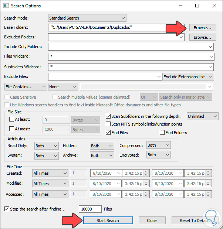Open the Archive attribute dropdown
This screenshot has width=223, height=229.
coord(102,155)
